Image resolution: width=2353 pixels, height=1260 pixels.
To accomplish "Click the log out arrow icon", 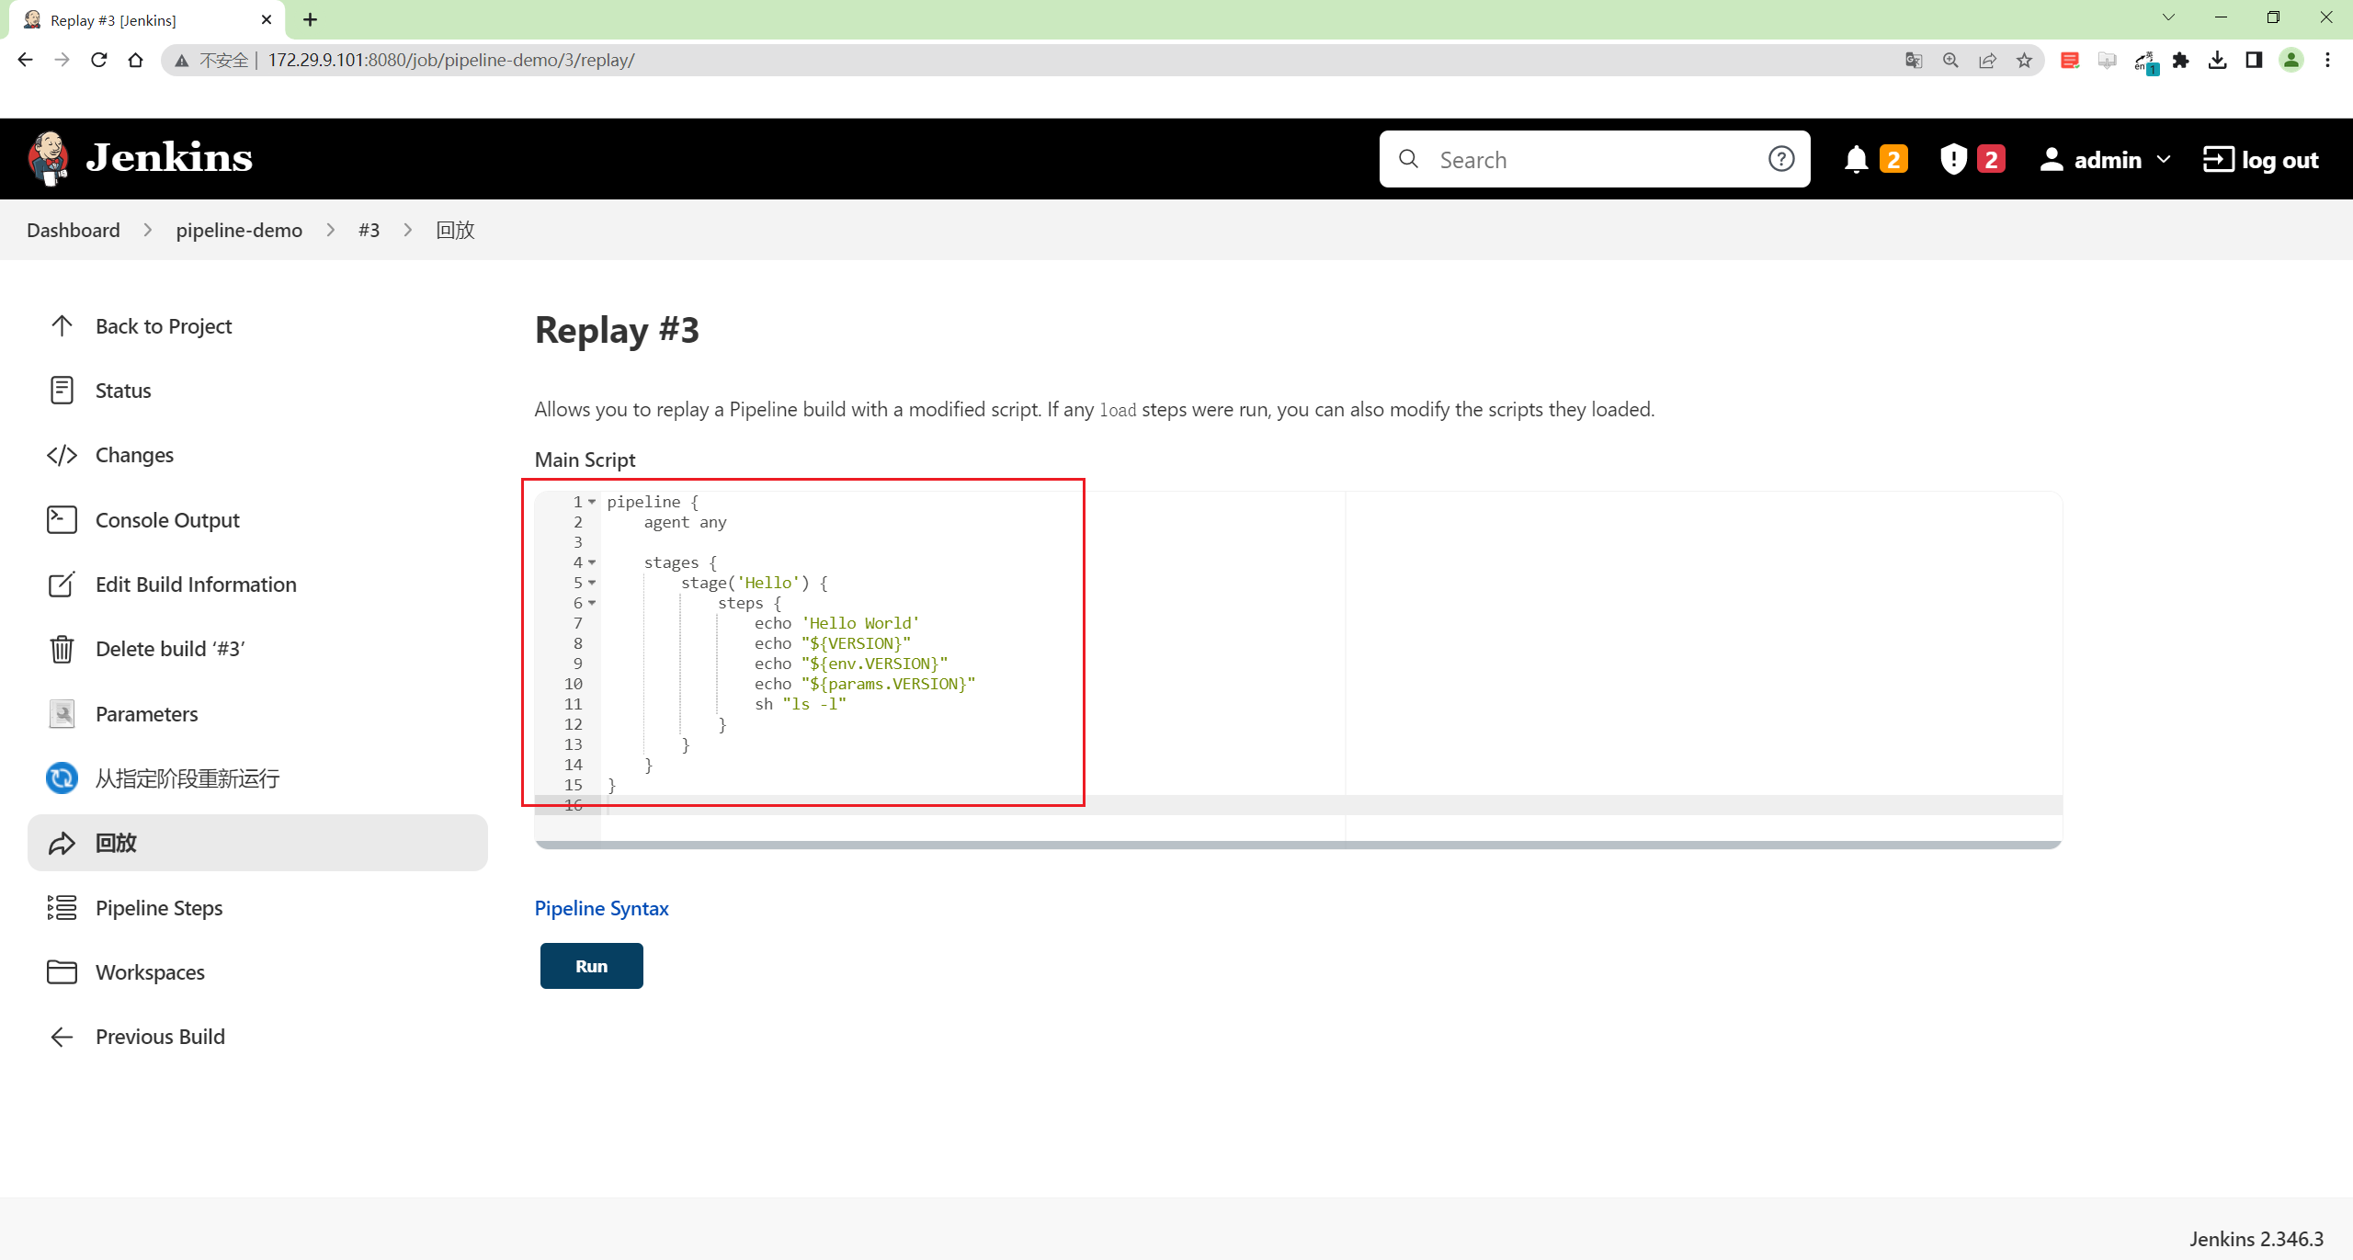I will [2218, 159].
